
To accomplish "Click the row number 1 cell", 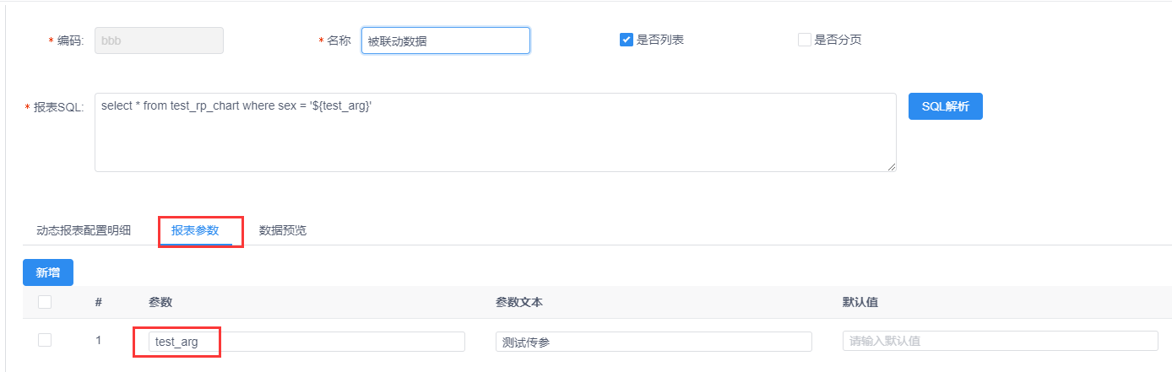I will (99, 341).
